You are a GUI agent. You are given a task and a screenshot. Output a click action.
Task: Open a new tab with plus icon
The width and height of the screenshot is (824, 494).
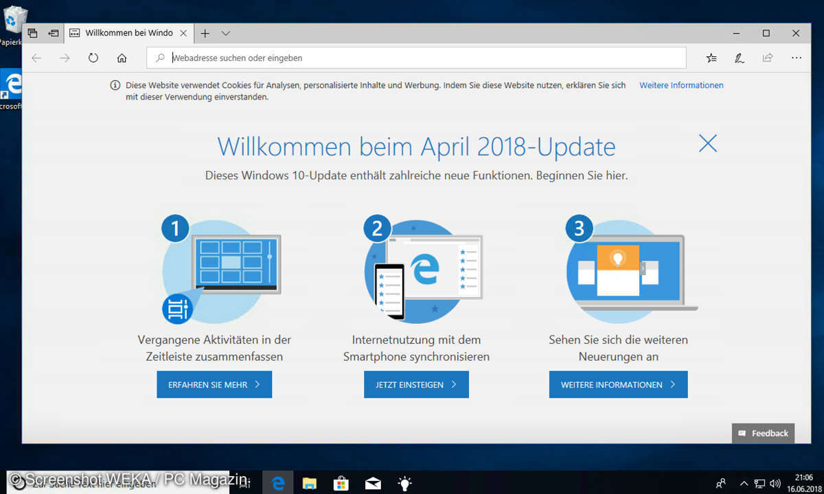click(205, 33)
